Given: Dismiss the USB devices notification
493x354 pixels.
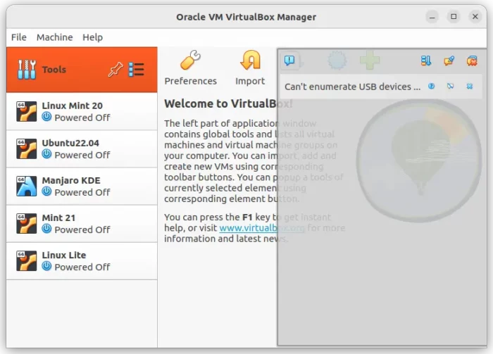Looking at the screenshot, I should (470, 86).
